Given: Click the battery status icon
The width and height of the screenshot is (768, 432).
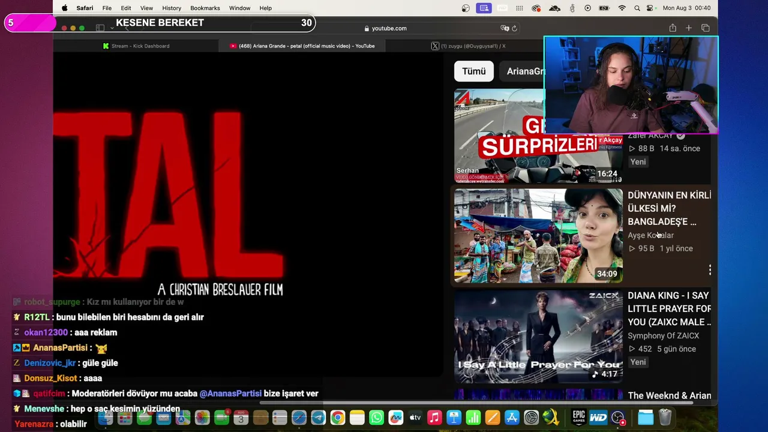Looking at the screenshot, I should coord(604,8).
